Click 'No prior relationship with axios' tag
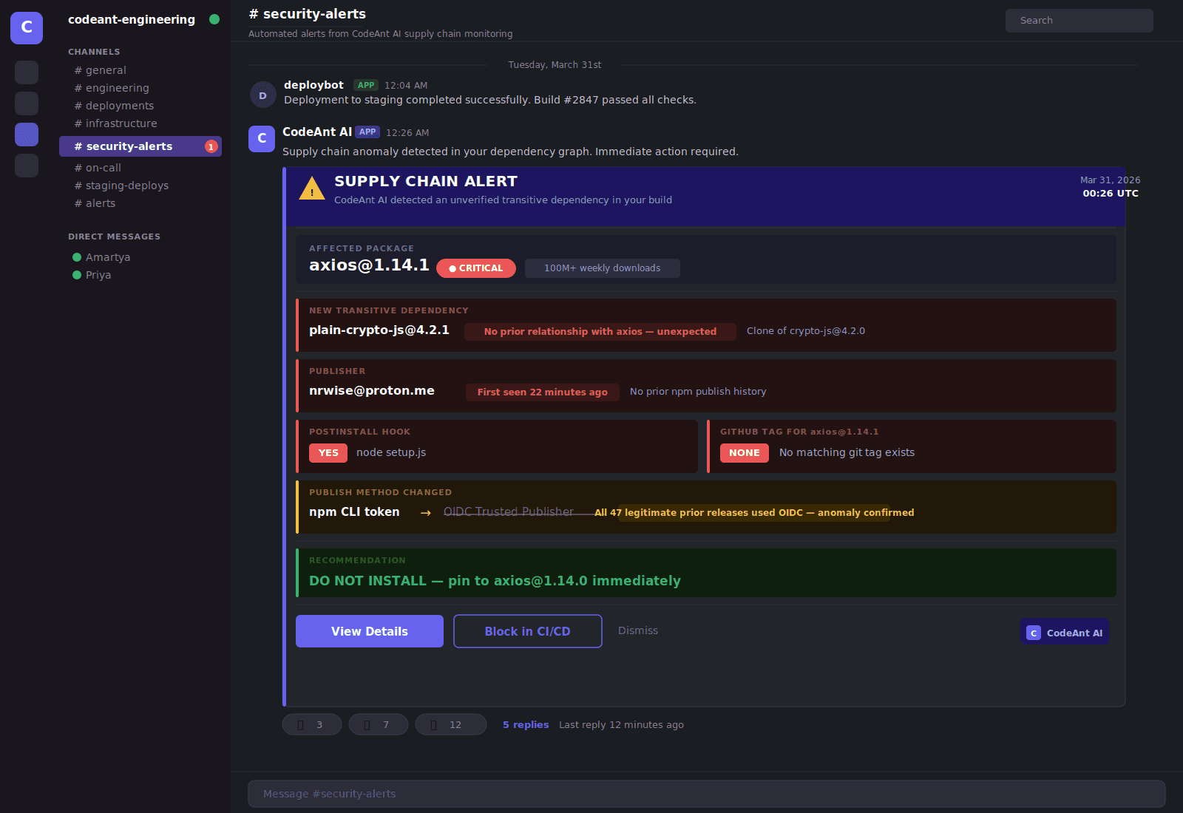Screen dimensions: 1183x813 (600, 332)
